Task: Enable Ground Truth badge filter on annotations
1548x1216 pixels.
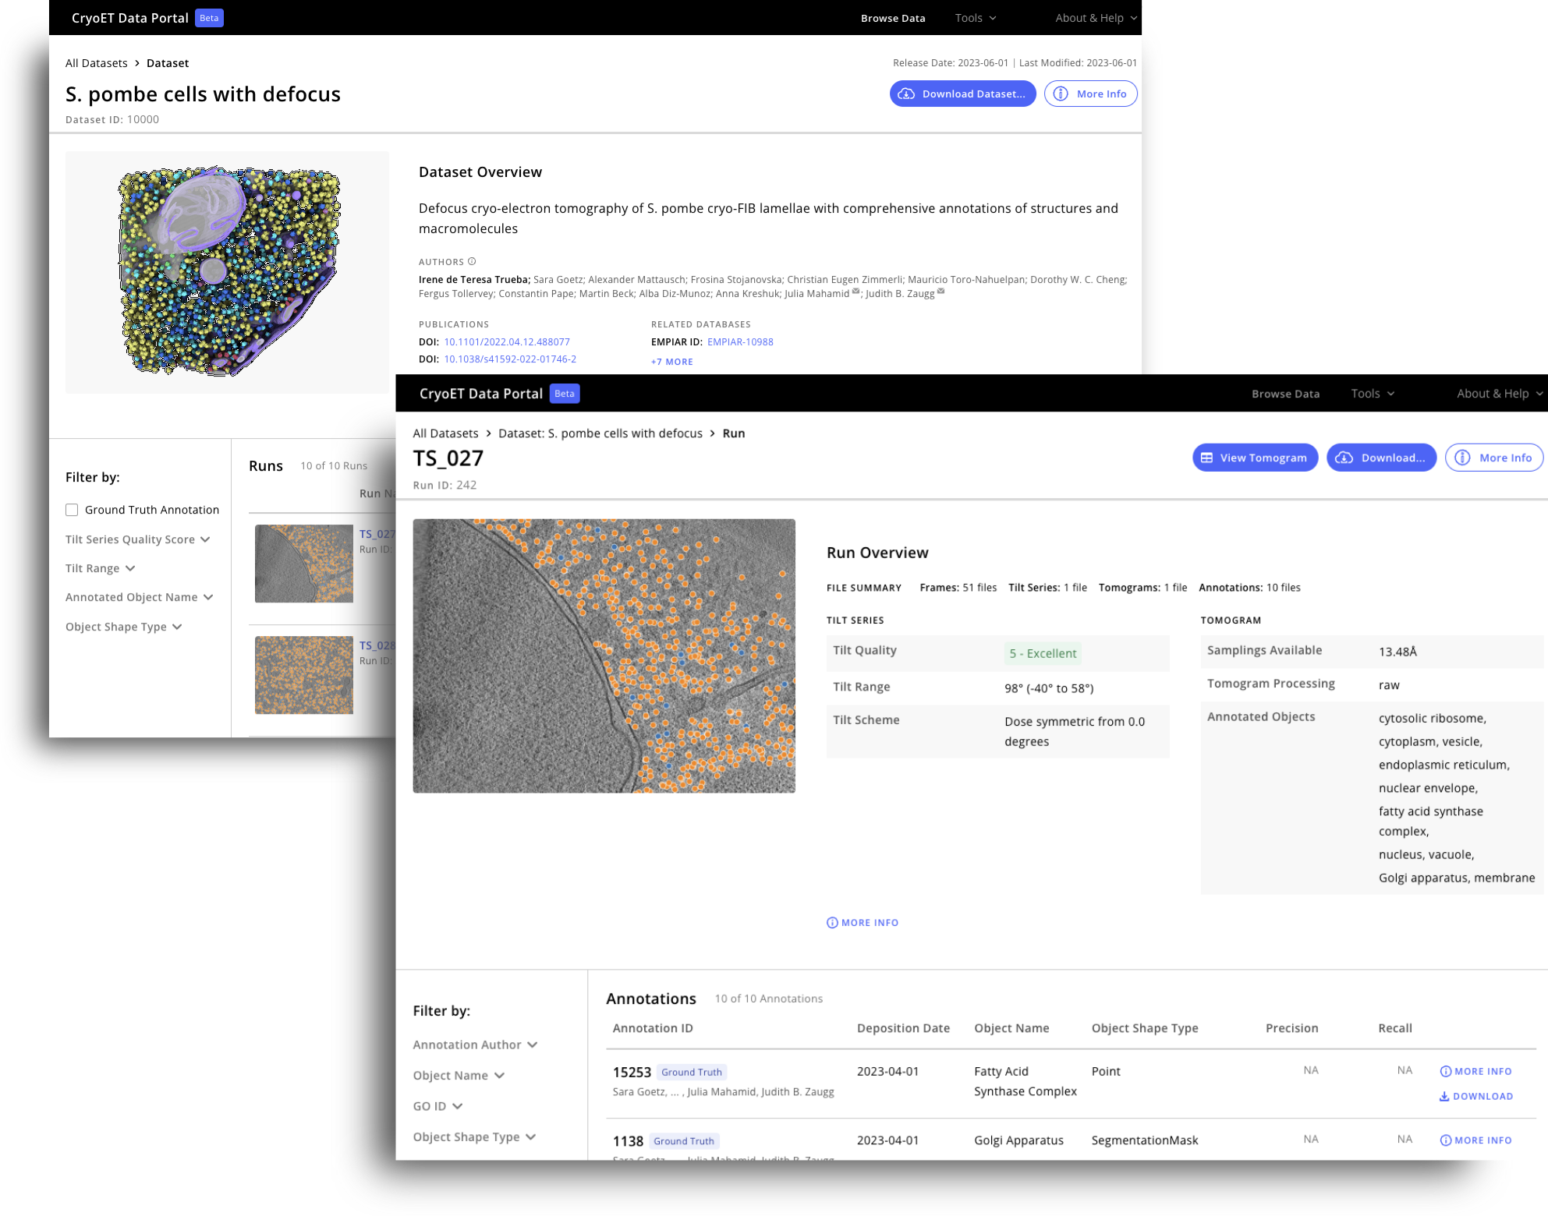Action: (72, 509)
